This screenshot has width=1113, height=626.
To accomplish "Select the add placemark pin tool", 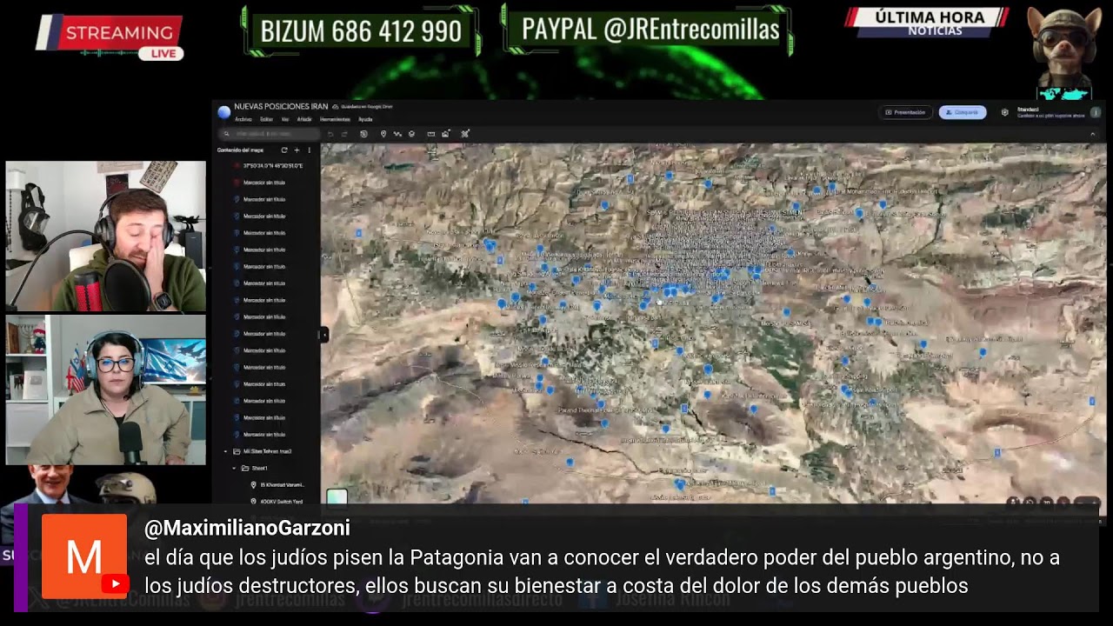I will coord(383,134).
